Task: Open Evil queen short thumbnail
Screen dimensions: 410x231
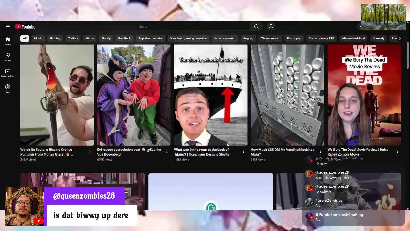Action: [134, 95]
